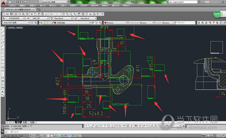Open the 视图(V) menu
226x138 pixels.
point(32,6)
